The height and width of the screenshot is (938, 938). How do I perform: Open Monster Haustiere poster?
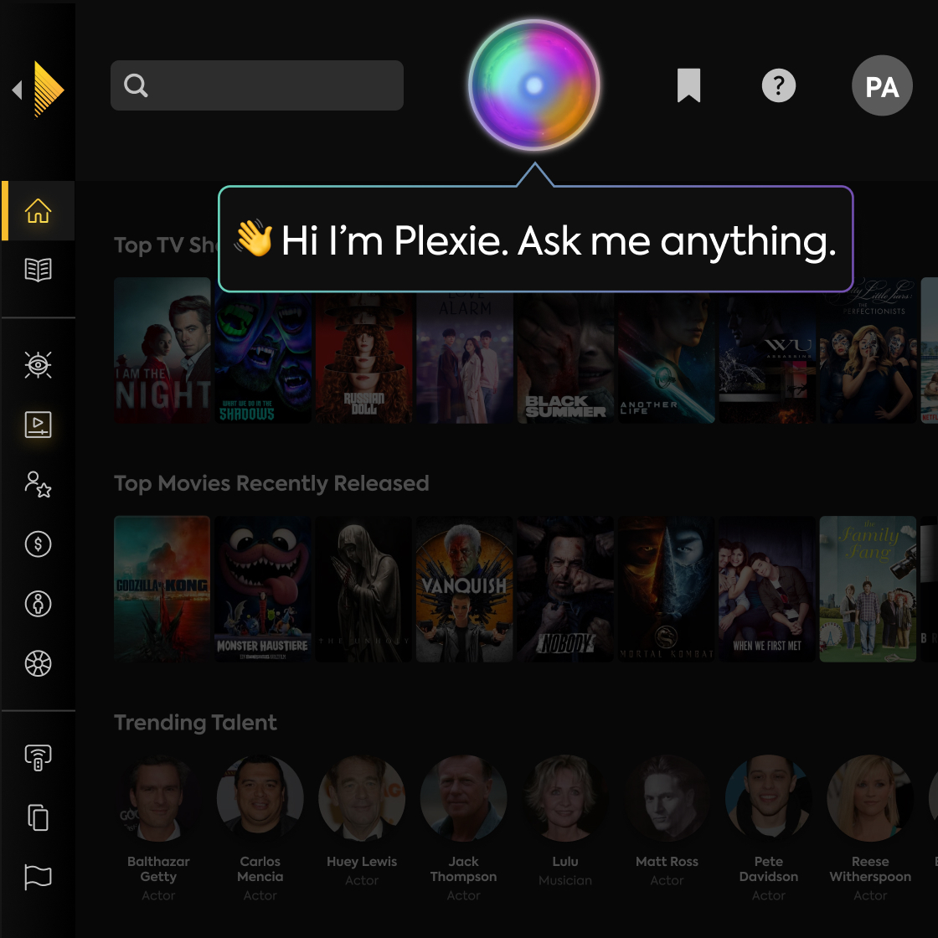coord(263,589)
